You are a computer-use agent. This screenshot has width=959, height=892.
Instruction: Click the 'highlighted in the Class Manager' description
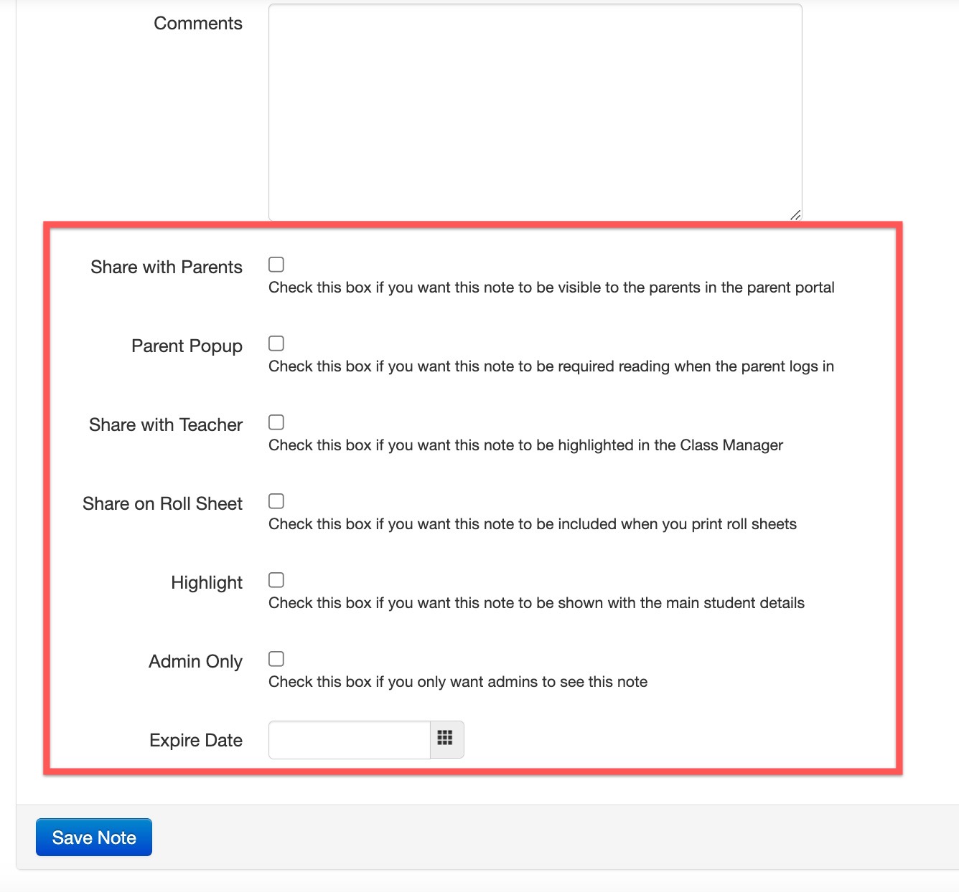point(525,445)
